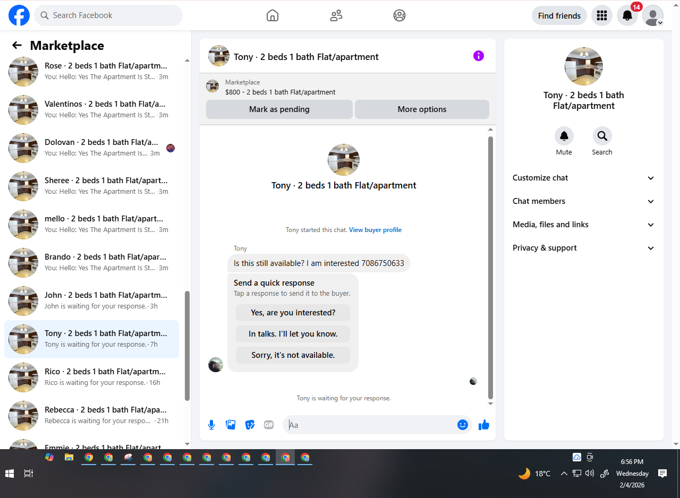Open emoji picker in message box
The width and height of the screenshot is (680, 498).
tap(463, 425)
